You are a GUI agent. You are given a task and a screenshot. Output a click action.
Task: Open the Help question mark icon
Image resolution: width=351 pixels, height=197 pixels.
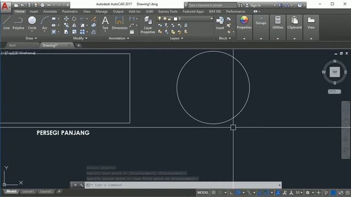coord(299,5)
